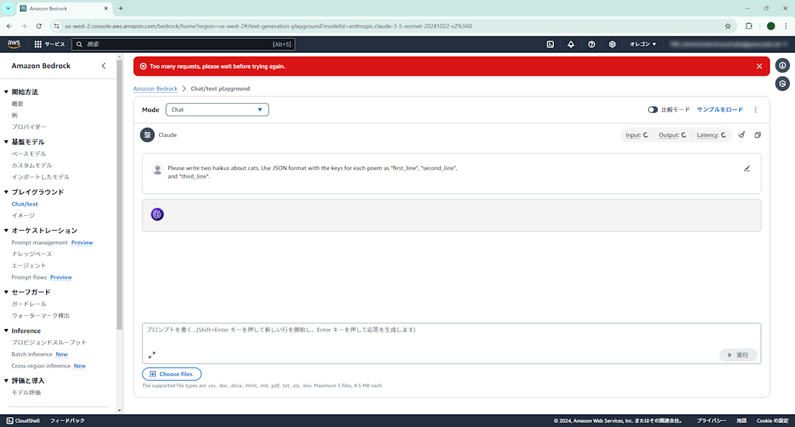Viewport: 795px width, 427px height.
Task: Open インポートしたモデル in the sidebar
Action: [40, 177]
